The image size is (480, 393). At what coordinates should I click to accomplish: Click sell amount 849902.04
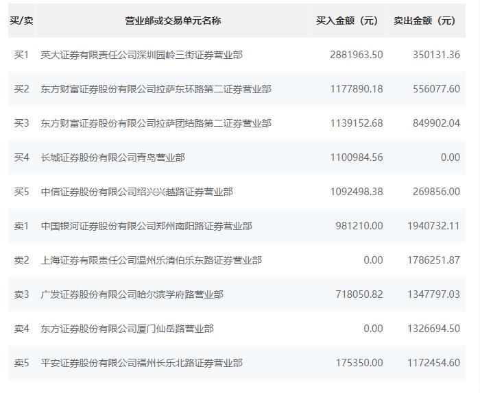pyautogui.click(x=436, y=123)
